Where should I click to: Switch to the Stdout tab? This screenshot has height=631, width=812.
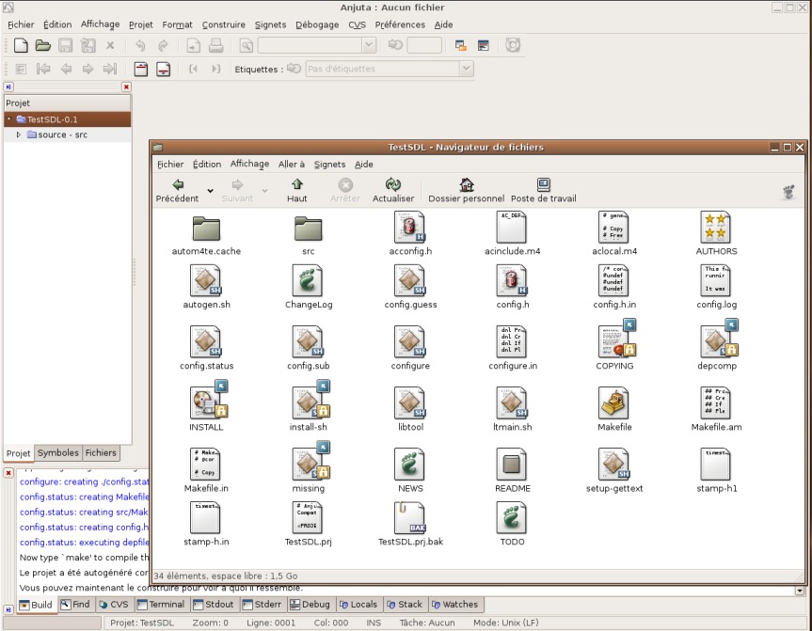pyautogui.click(x=213, y=604)
